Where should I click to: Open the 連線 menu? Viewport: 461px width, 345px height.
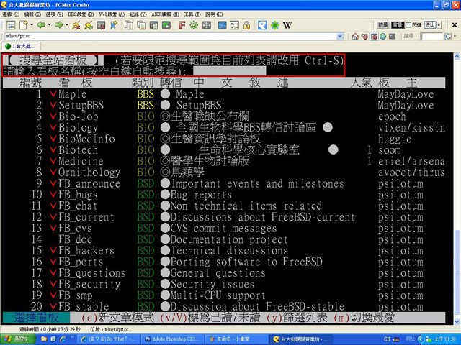11,14
